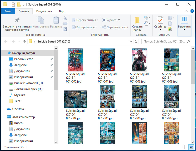
Task: Open the Переместить в dropdown
Action: (x=85, y=20)
